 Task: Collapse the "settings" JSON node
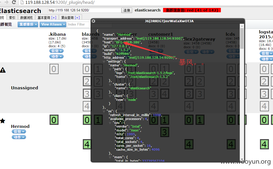pyautogui.click(x=104, y=62)
